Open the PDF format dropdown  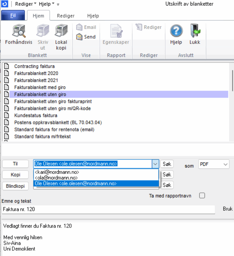(x=225, y=164)
